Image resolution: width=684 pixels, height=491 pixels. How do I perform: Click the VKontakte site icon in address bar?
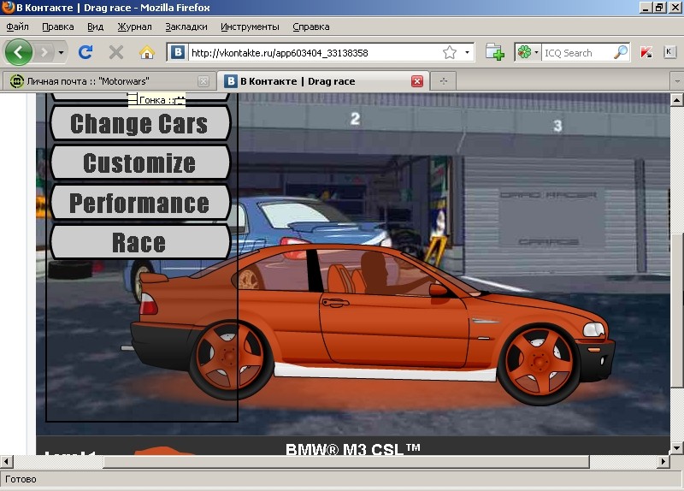tap(178, 52)
